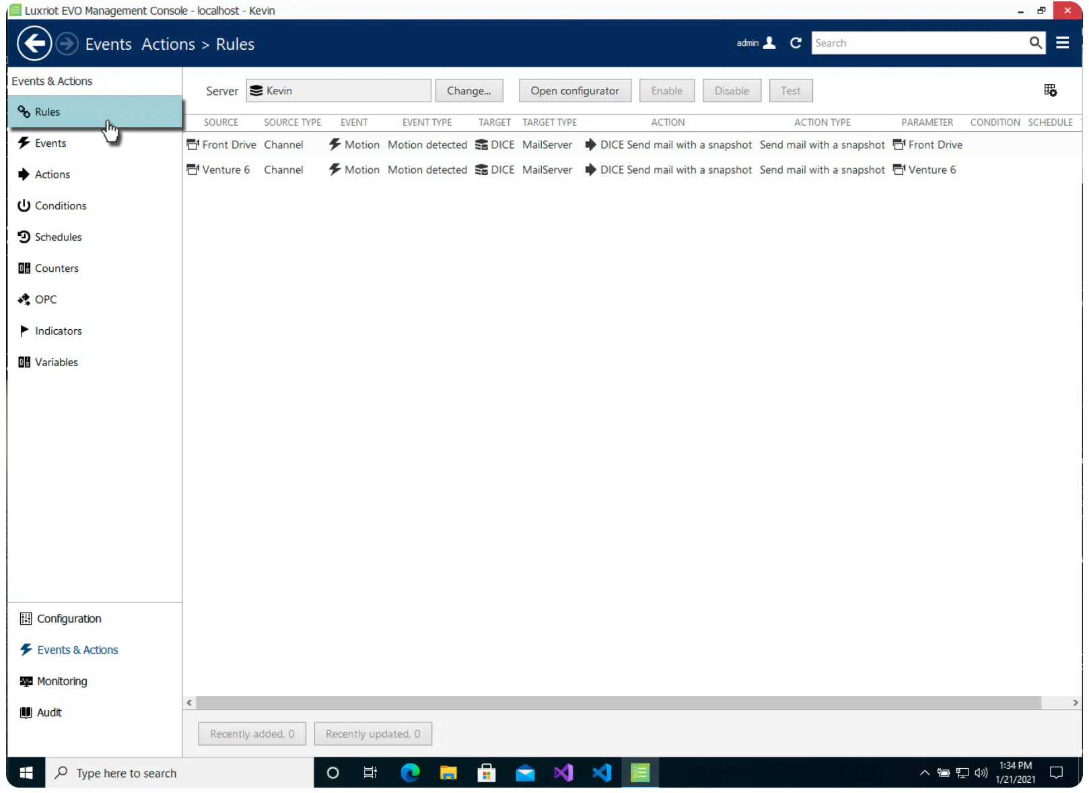
Task: Open the Events section in sidebar
Action: coord(95,143)
